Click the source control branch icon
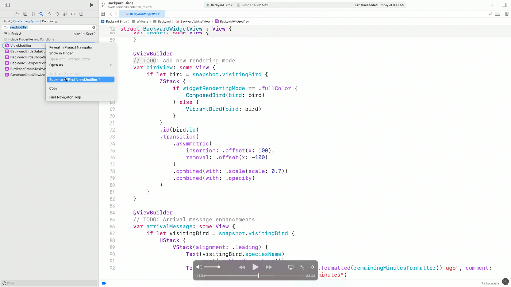The image size is (511, 287). (x=103, y=5)
